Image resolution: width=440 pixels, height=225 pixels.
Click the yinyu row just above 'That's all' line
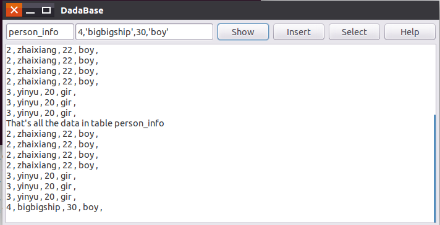(x=41, y=113)
